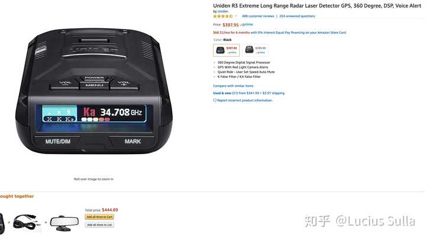Click Report incorrect product information
This screenshot has height=238, width=426.
[244, 100]
